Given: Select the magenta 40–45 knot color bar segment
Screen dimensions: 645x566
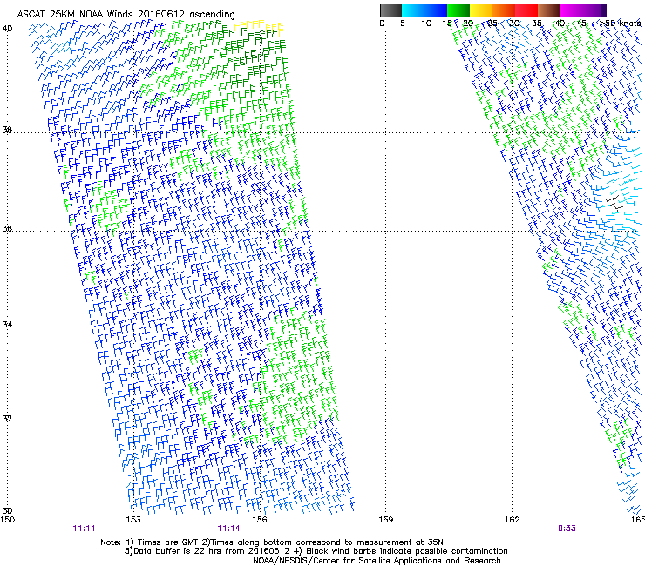Looking at the screenshot, I should coord(572,10).
